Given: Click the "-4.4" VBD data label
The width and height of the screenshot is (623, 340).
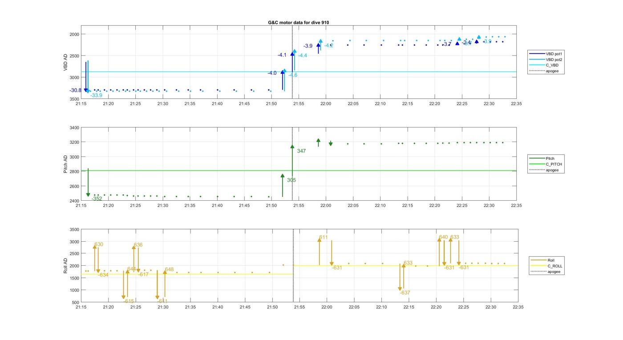Looking at the screenshot, I should point(303,56).
